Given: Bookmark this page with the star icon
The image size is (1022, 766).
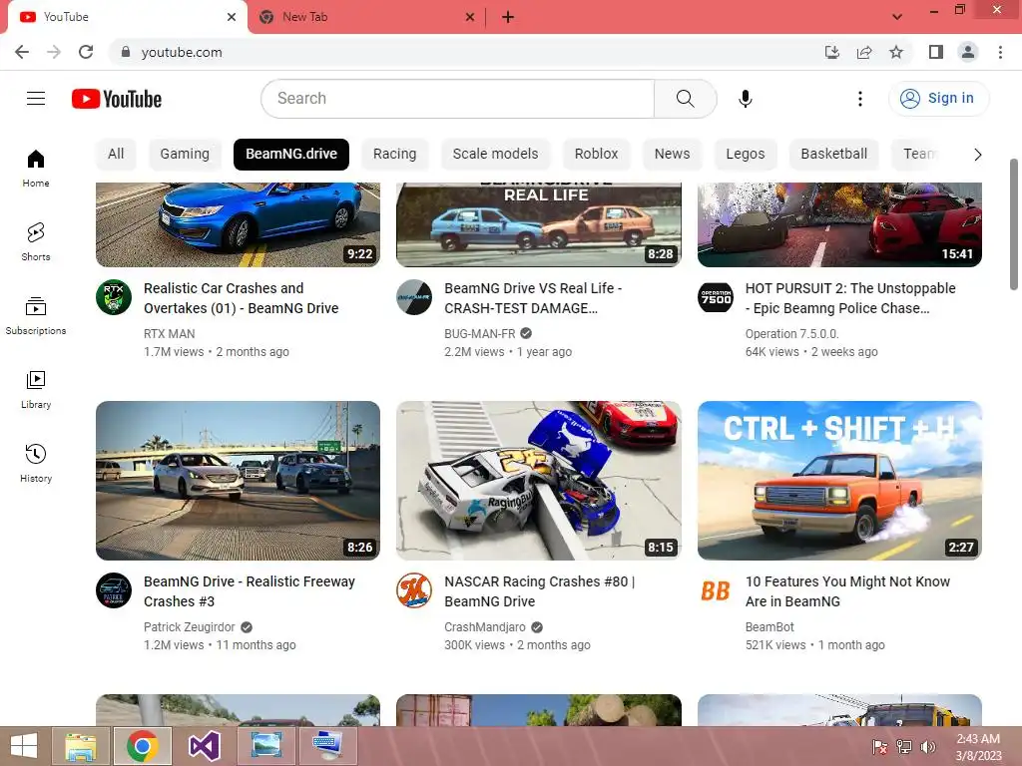Looking at the screenshot, I should [x=896, y=52].
